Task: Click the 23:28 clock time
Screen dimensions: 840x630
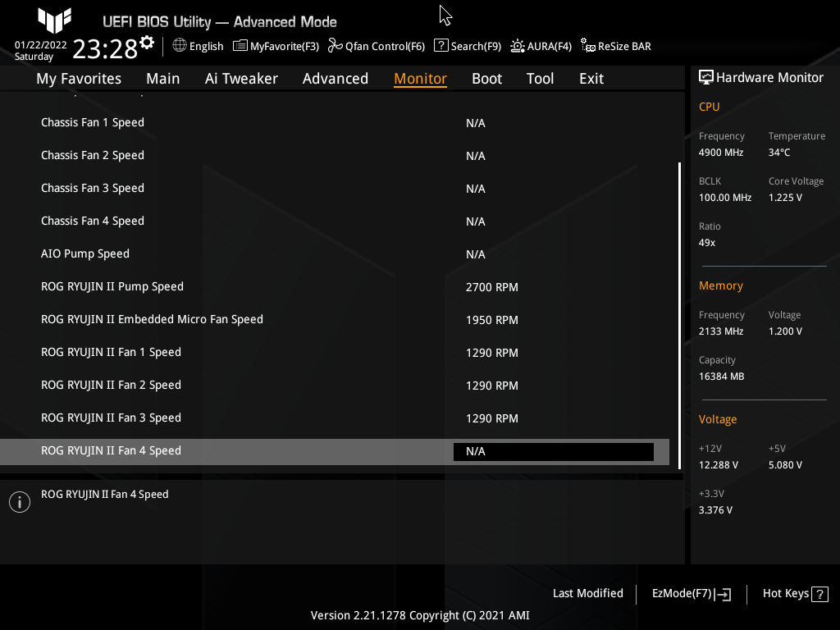Action: (105, 49)
